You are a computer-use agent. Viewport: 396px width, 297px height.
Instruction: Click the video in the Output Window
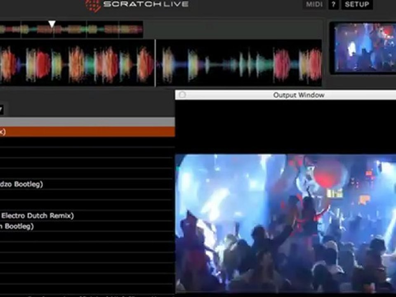pos(285,224)
